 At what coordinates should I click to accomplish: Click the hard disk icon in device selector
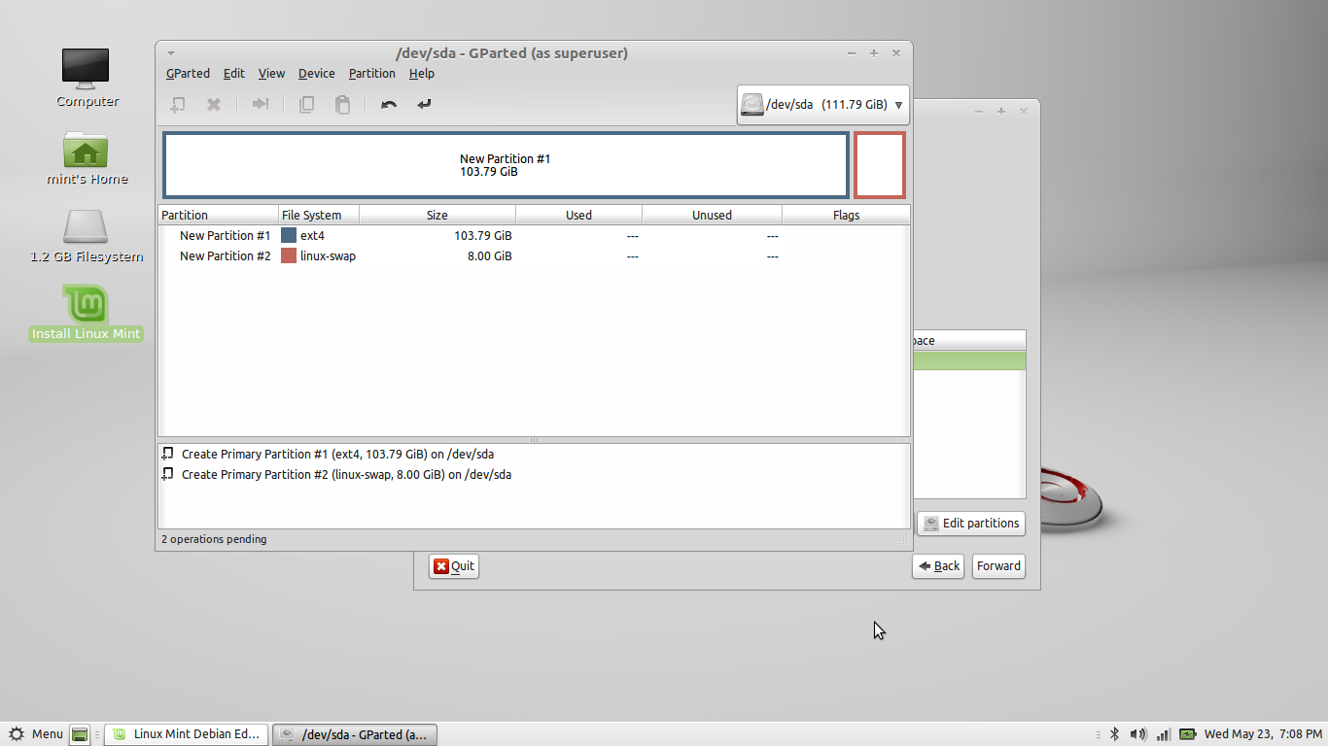751,105
